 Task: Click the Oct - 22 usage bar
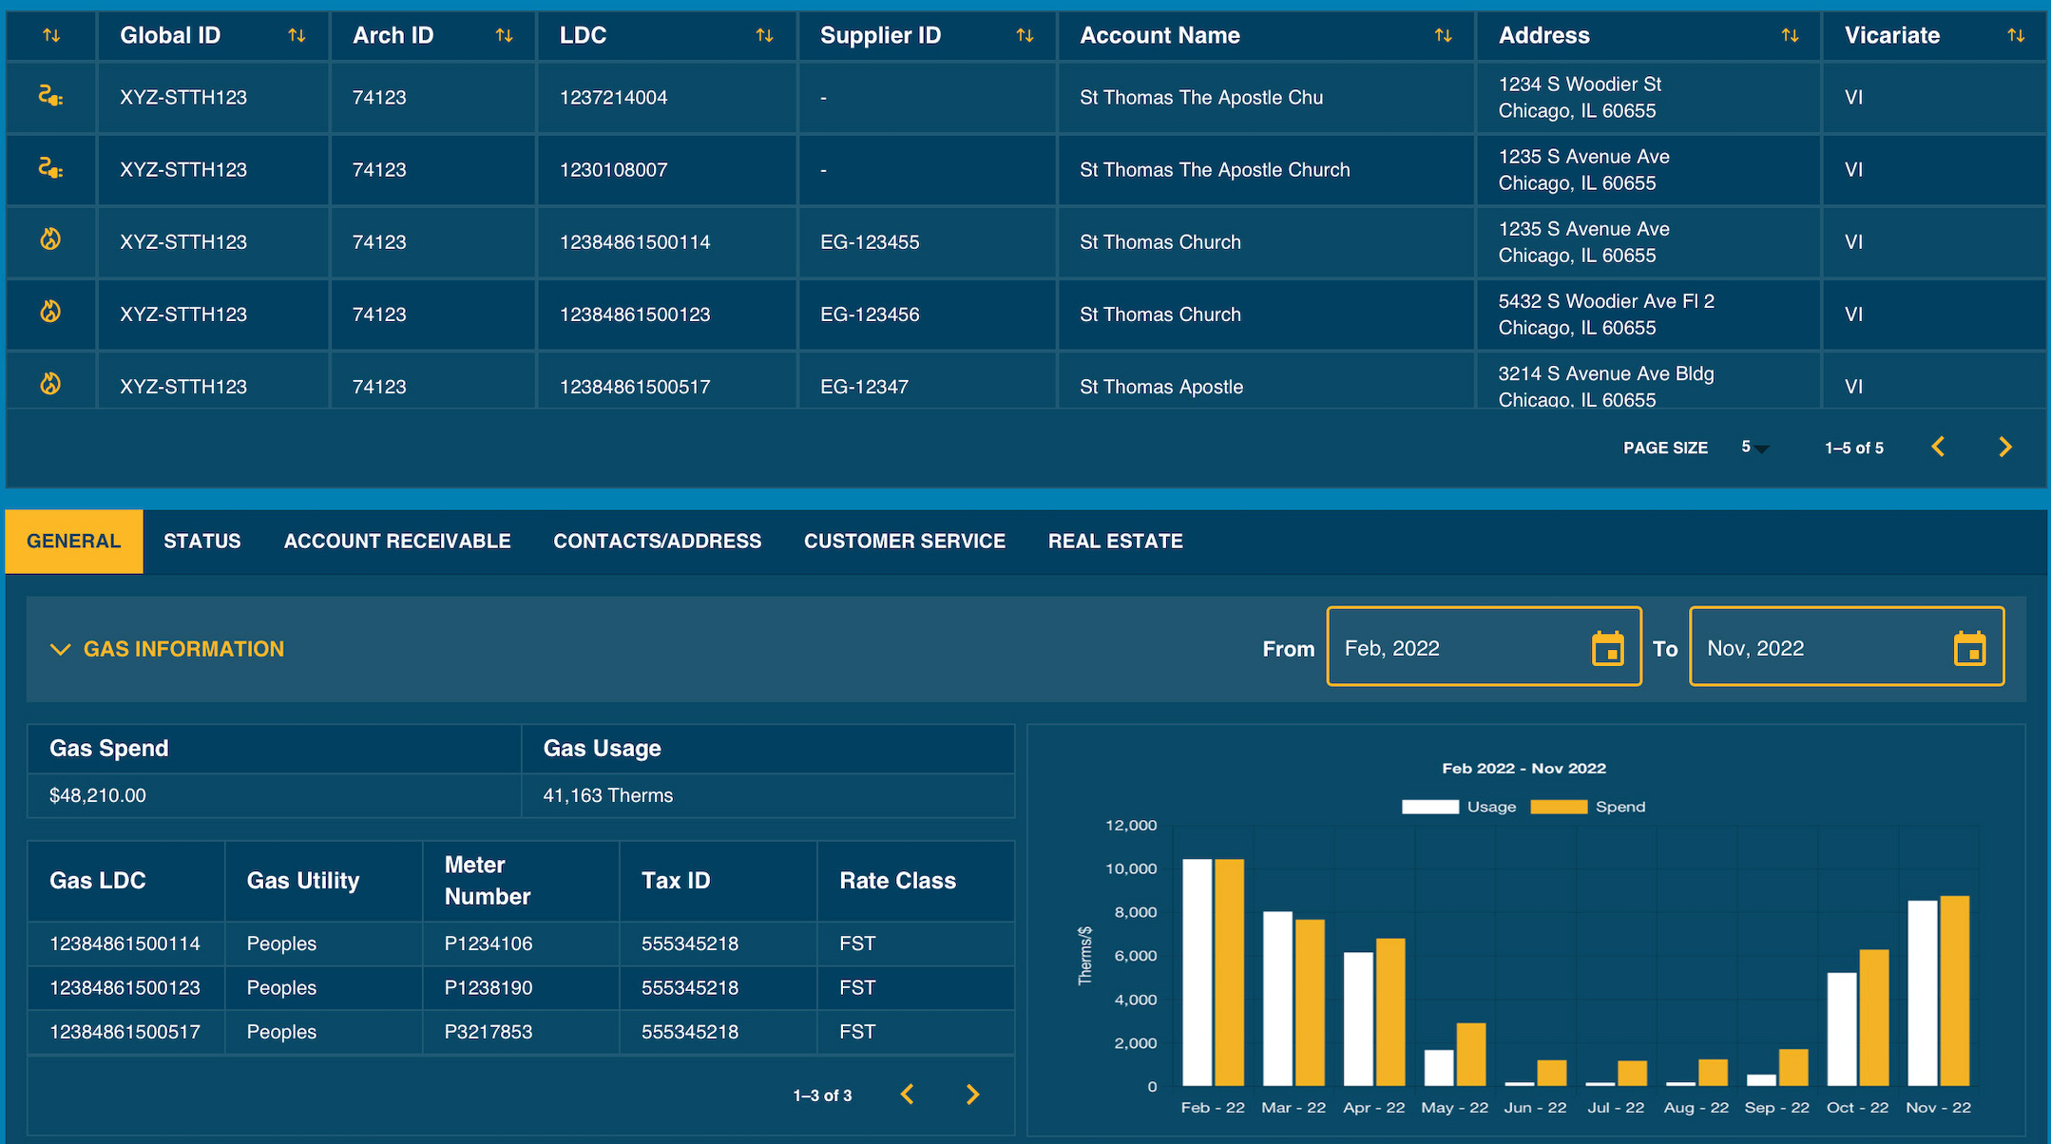[x=1842, y=1029]
